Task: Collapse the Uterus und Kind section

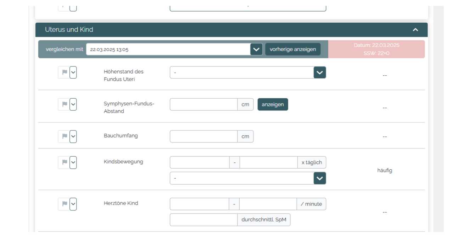Action: coord(415,30)
